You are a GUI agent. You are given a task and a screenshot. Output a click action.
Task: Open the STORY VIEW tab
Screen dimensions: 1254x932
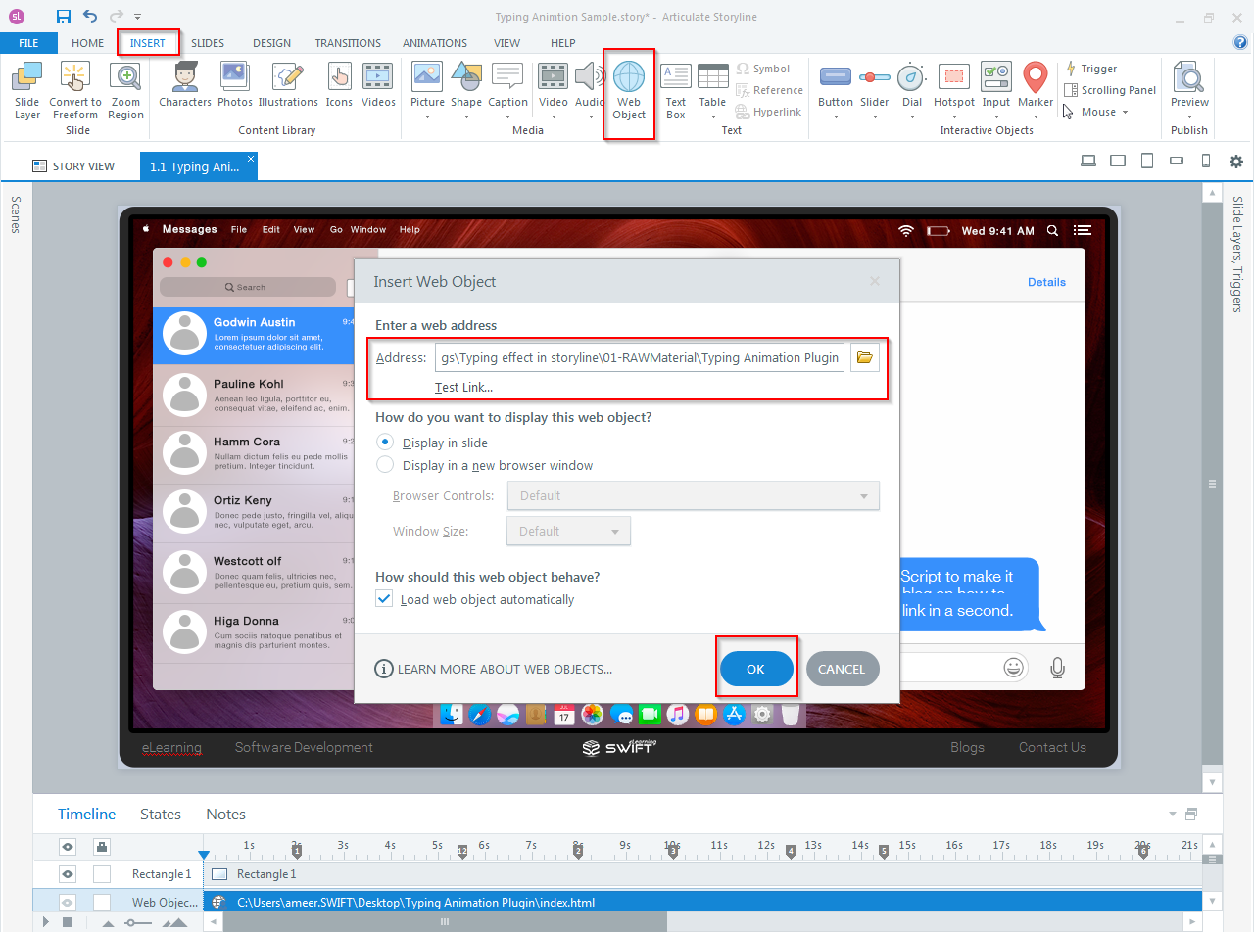coord(73,166)
